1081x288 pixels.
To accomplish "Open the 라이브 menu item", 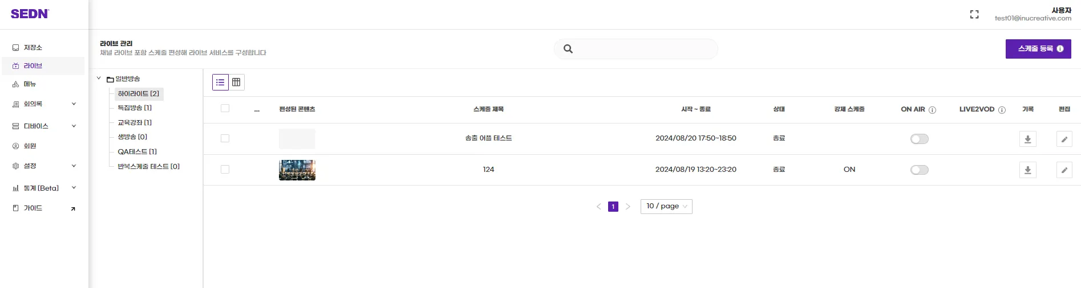I will click(x=43, y=66).
